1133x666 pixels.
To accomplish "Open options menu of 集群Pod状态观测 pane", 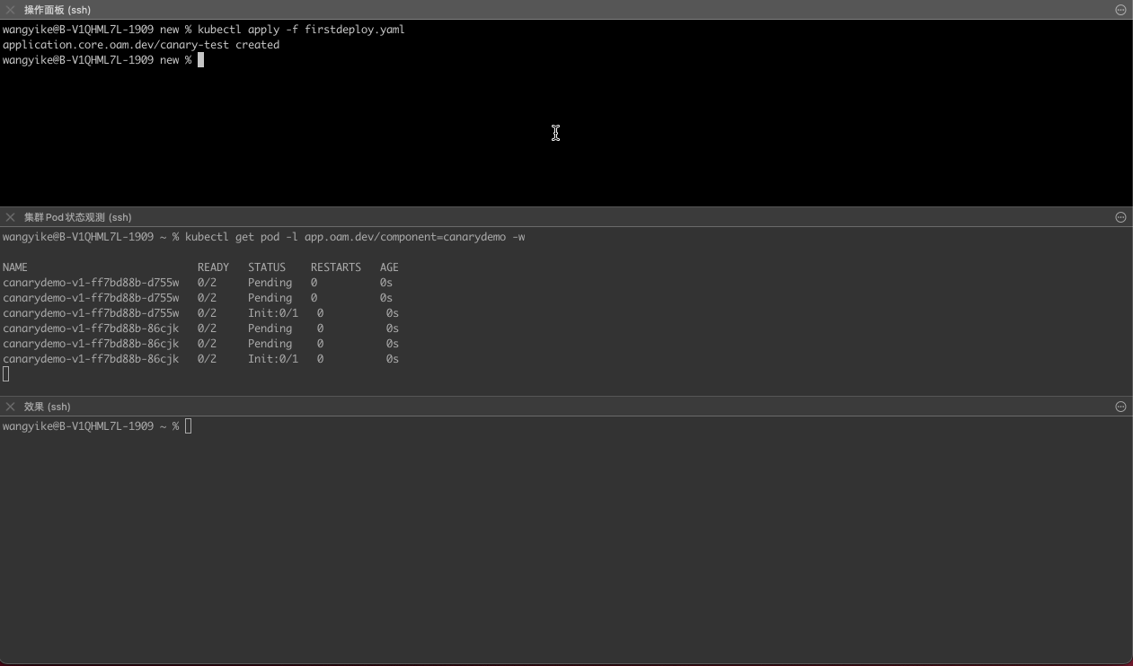I will tap(1120, 217).
